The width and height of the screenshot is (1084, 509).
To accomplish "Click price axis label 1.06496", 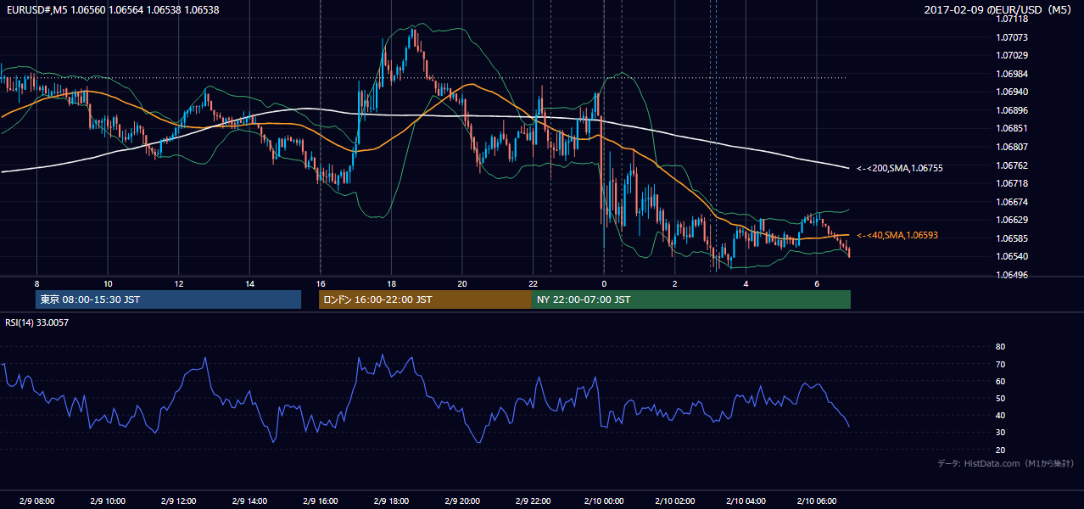I will pos(1014,275).
